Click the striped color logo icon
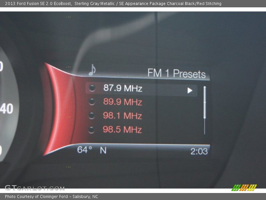 [x=244, y=188]
